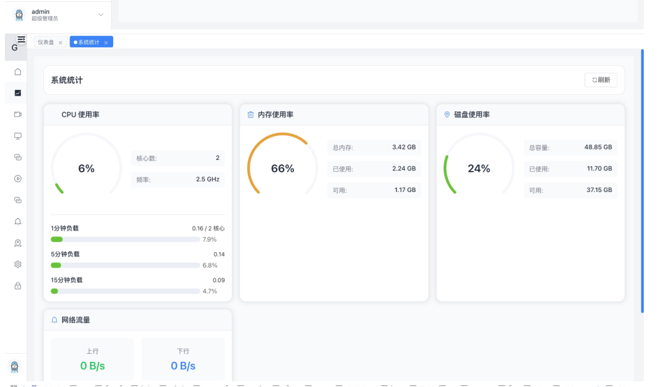Image resolution: width=664 pixels, height=387 pixels.
Task: Click the 0.09 fifteen-minute load value
Action: [x=218, y=280]
